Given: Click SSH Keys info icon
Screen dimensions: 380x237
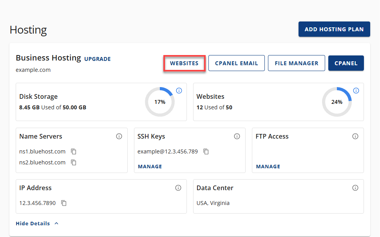Looking at the screenshot, I should [237, 136].
